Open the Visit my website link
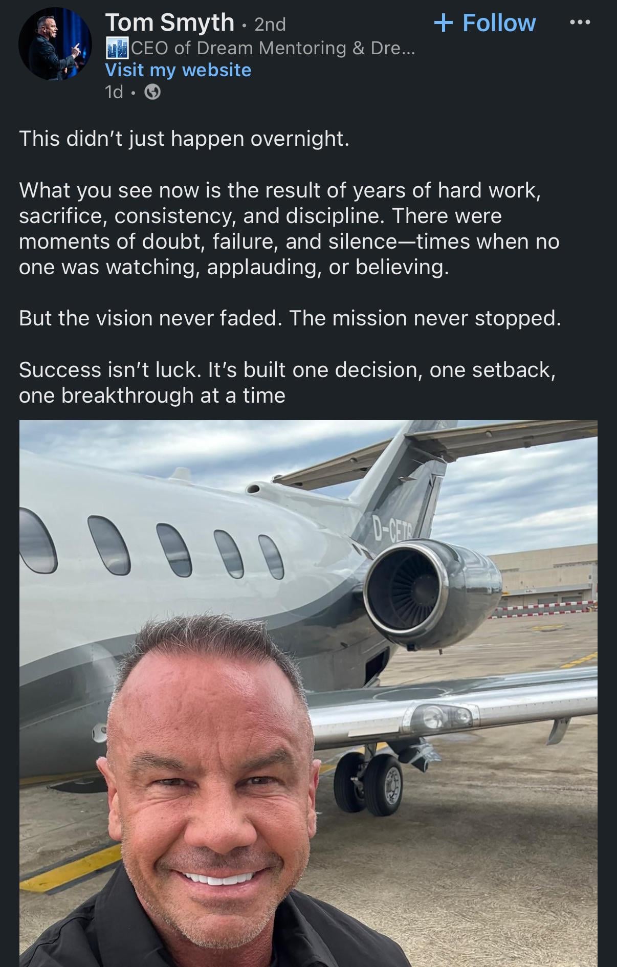Viewport: 617px width, 967px height. [x=178, y=70]
